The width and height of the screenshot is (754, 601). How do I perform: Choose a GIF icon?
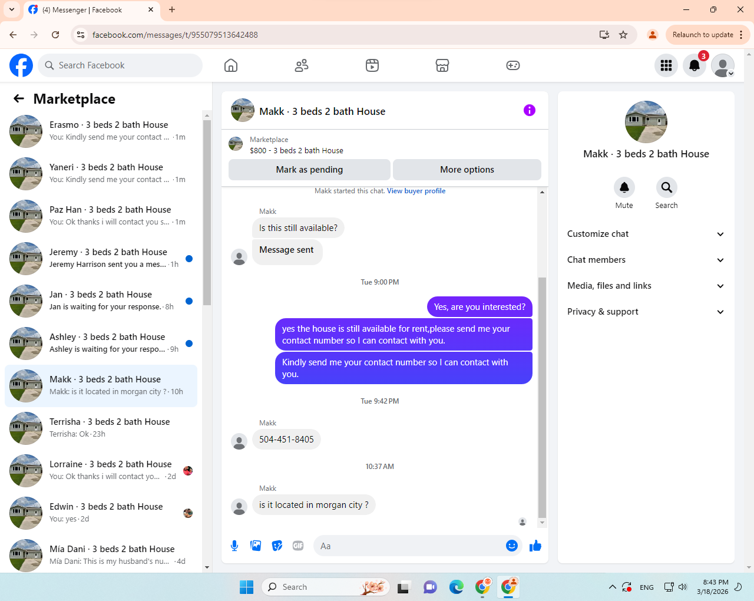[298, 546]
